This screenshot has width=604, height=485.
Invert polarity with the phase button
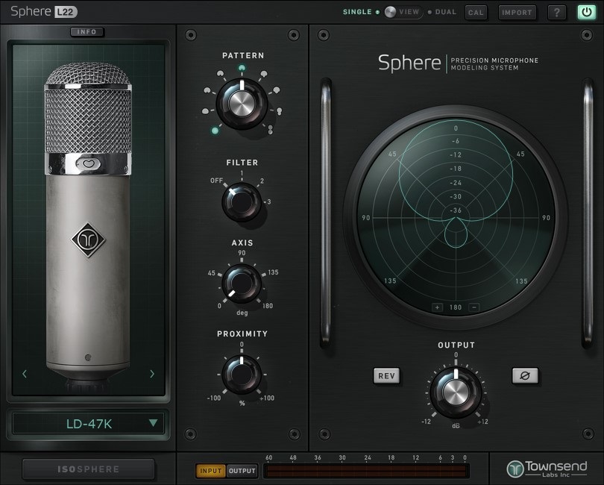tap(525, 375)
